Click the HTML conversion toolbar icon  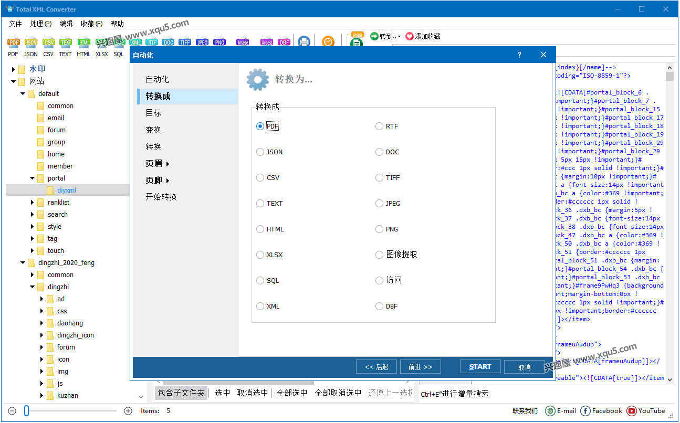(x=83, y=43)
